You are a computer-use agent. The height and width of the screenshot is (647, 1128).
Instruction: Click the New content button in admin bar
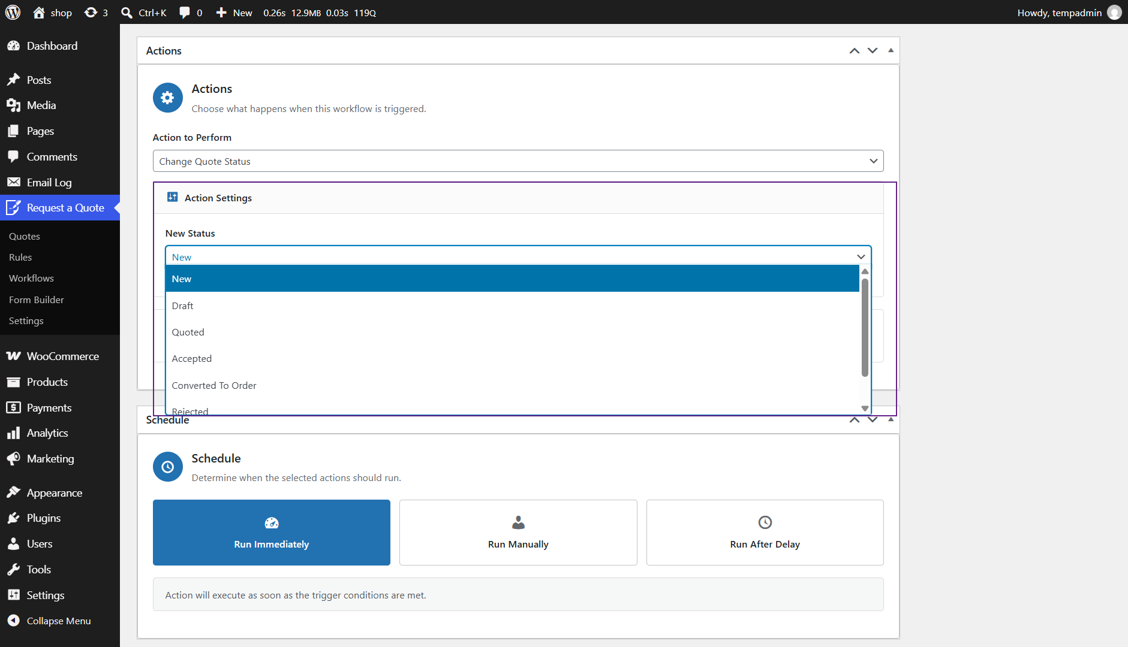234,13
